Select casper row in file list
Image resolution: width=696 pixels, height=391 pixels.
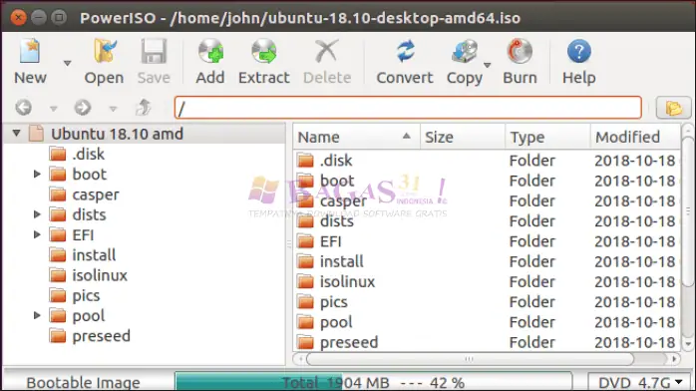(x=487, y=201)
